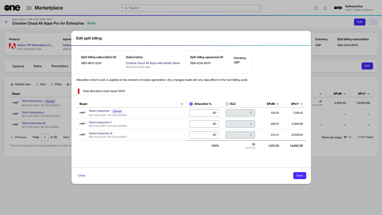
Task: Select the Allocation % radio button
Action: point(191,104)
